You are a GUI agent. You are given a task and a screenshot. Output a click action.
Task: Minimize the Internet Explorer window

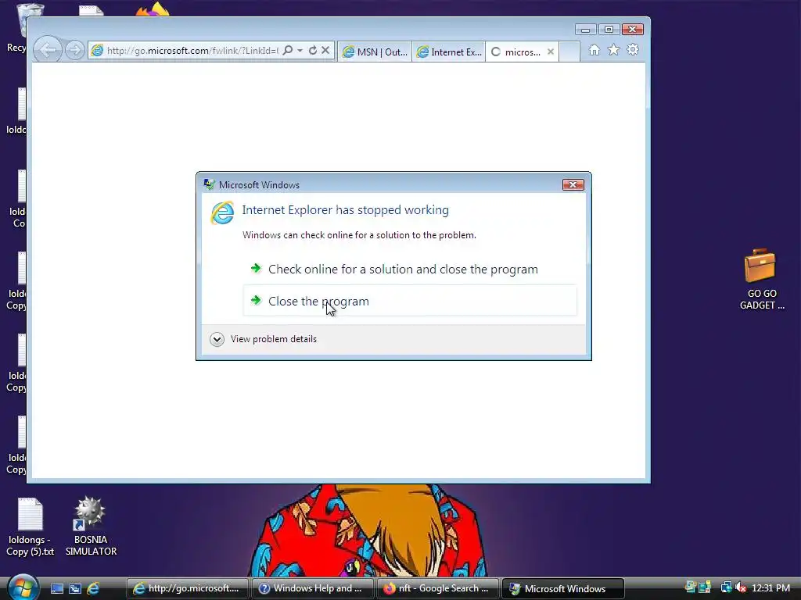pyautogui.click(x=585, y=30)
